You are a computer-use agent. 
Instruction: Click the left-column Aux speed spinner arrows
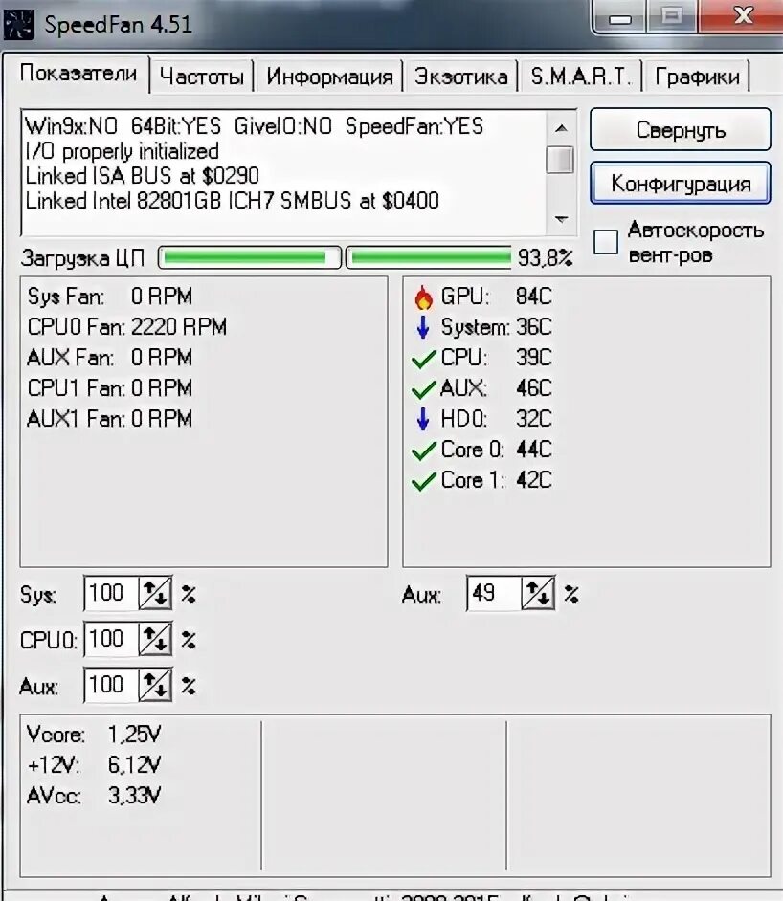click(155, 685)
